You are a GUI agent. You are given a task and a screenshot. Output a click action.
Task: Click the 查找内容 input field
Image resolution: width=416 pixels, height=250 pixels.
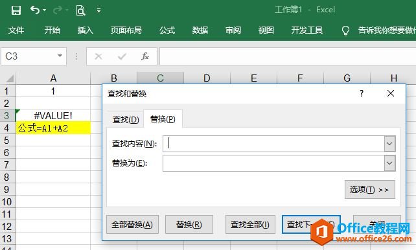[x=273, y=144]
